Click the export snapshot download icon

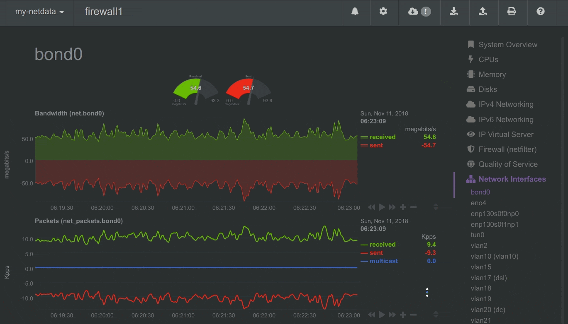click(454, 12)
